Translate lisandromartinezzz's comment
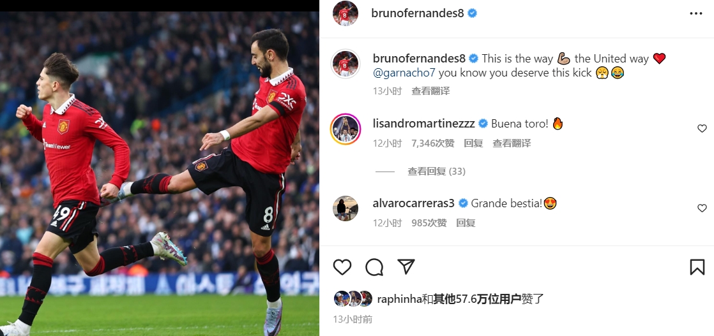The width and height of the screenshot is (714, 336). click(x=512, y=143)
